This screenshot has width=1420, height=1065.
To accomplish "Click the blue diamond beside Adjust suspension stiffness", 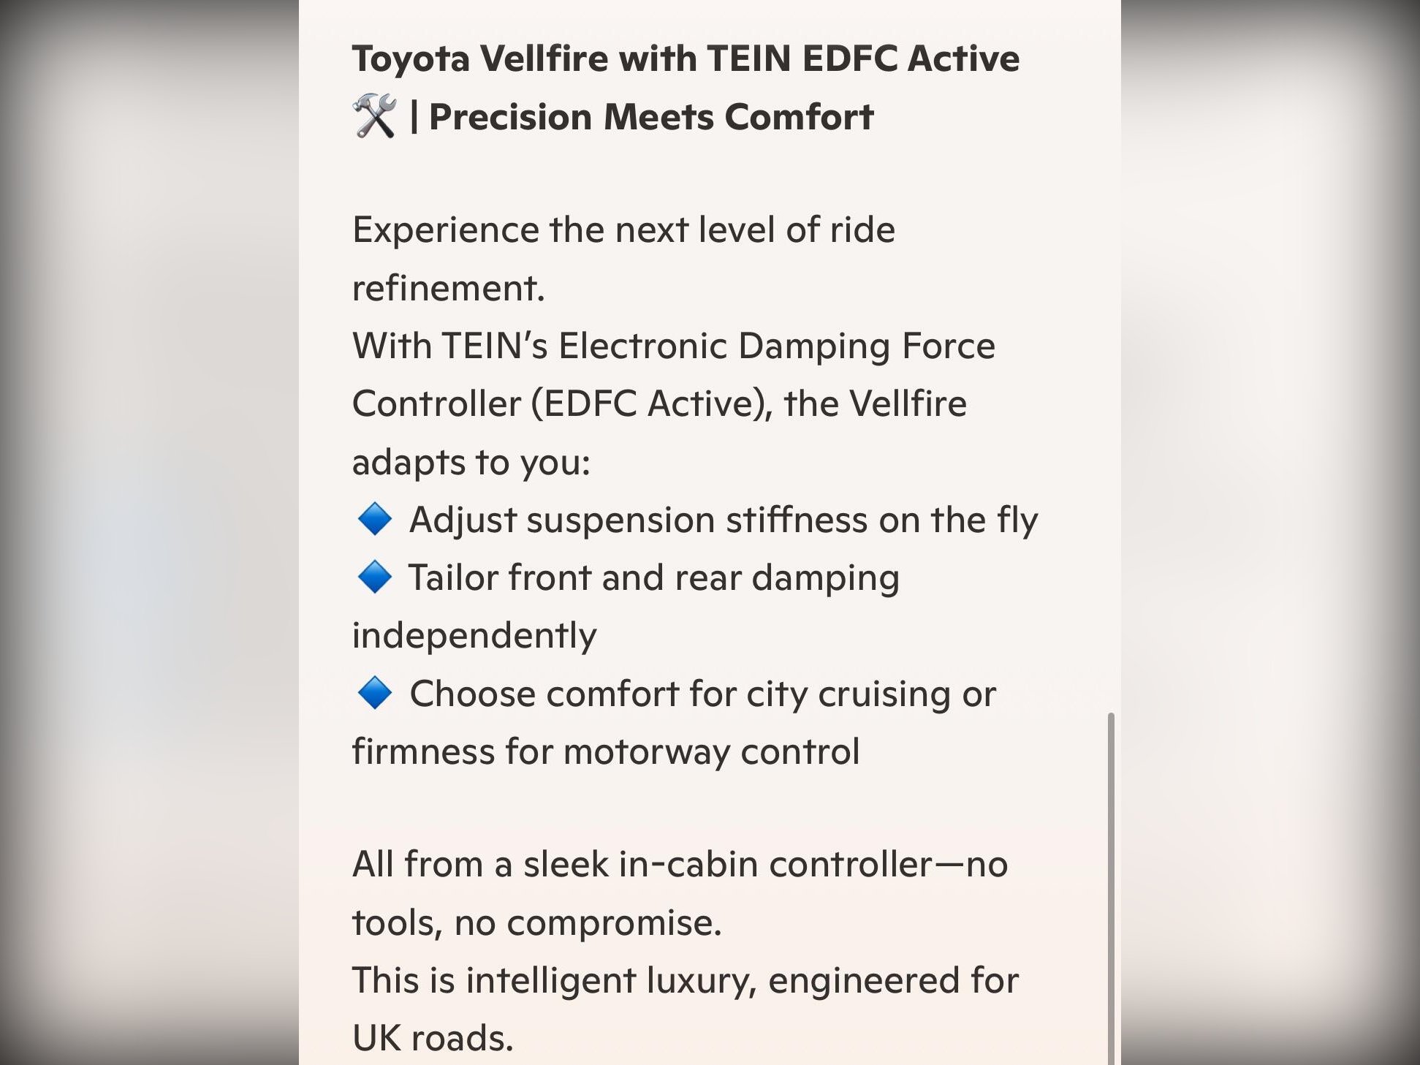I will tap(374, 520).
